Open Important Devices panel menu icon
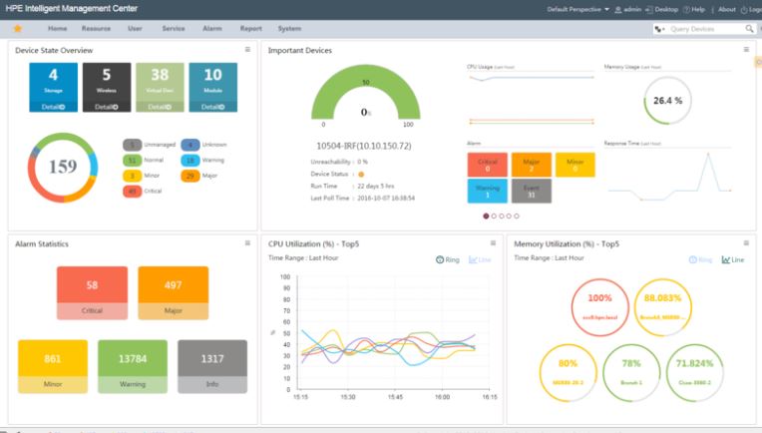 [746, 50]
